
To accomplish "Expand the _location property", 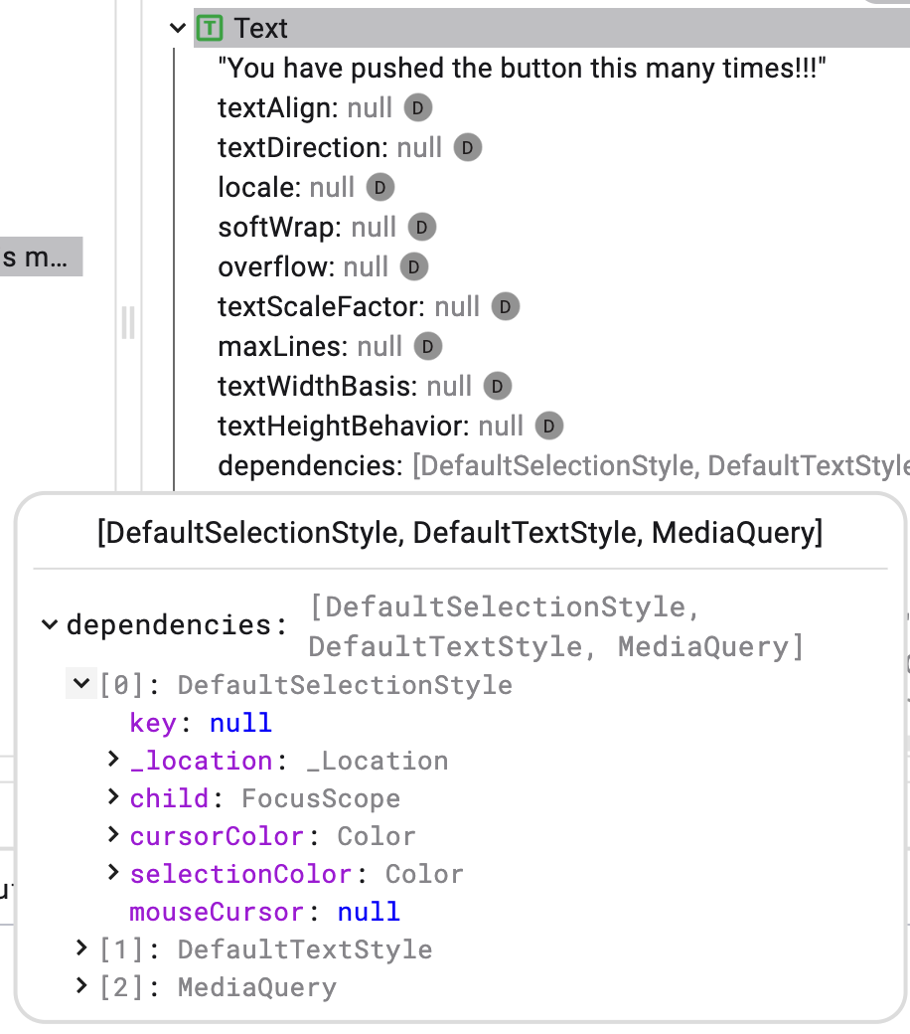I will (112, 761).
